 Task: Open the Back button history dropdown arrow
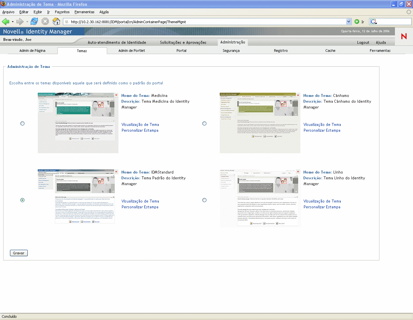[13, 22]
